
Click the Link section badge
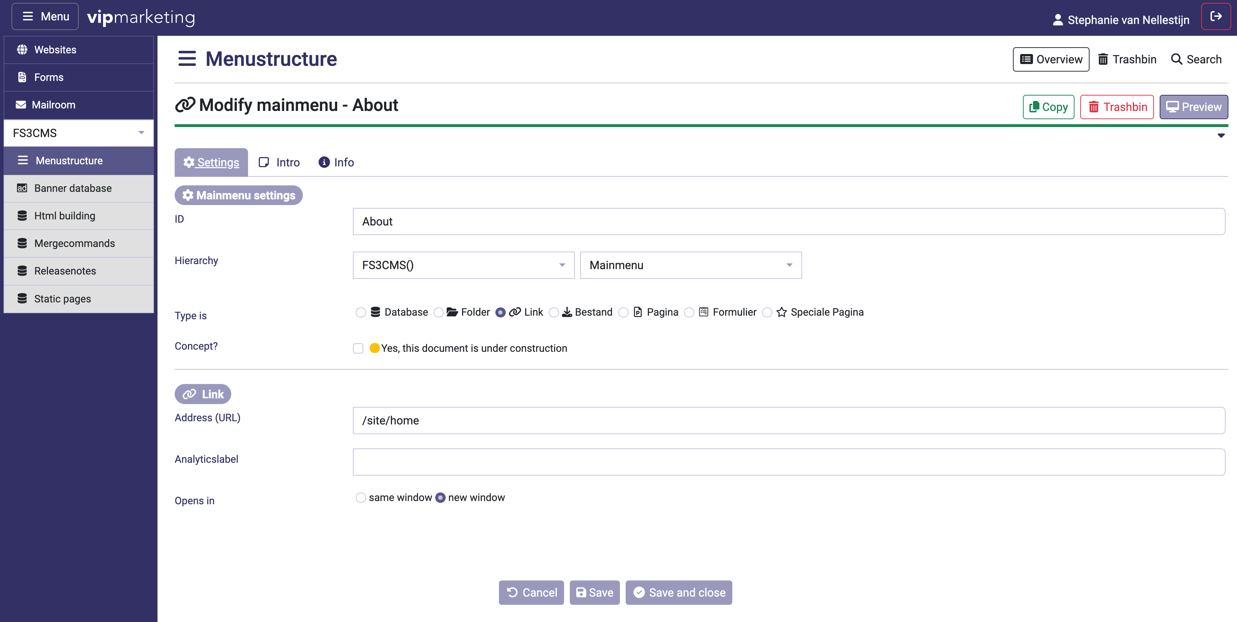pos(203,394)
